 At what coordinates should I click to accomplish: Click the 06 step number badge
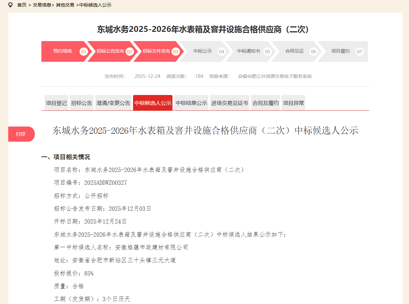point(313,52)
